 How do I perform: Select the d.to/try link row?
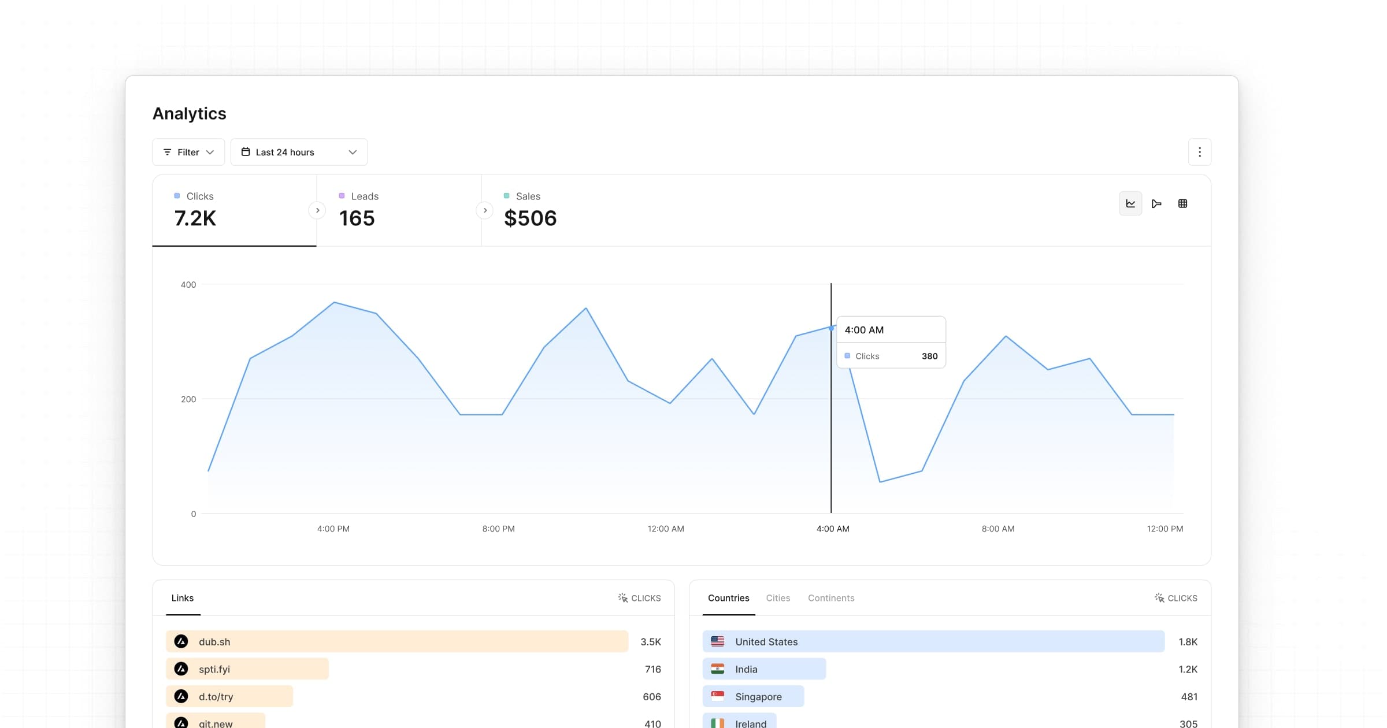click(413, 696)
